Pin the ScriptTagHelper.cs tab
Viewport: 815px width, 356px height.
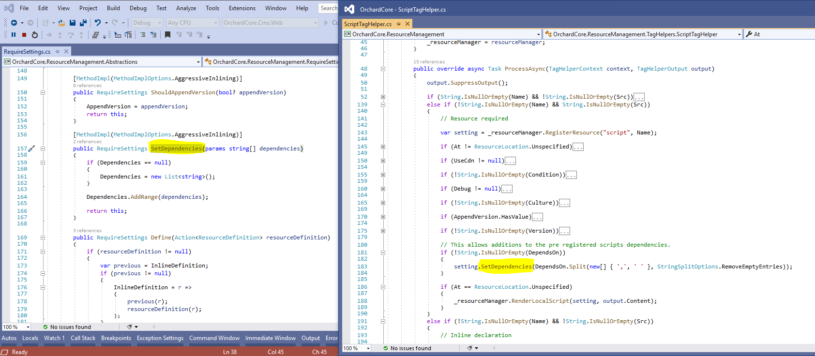[398, 24]
